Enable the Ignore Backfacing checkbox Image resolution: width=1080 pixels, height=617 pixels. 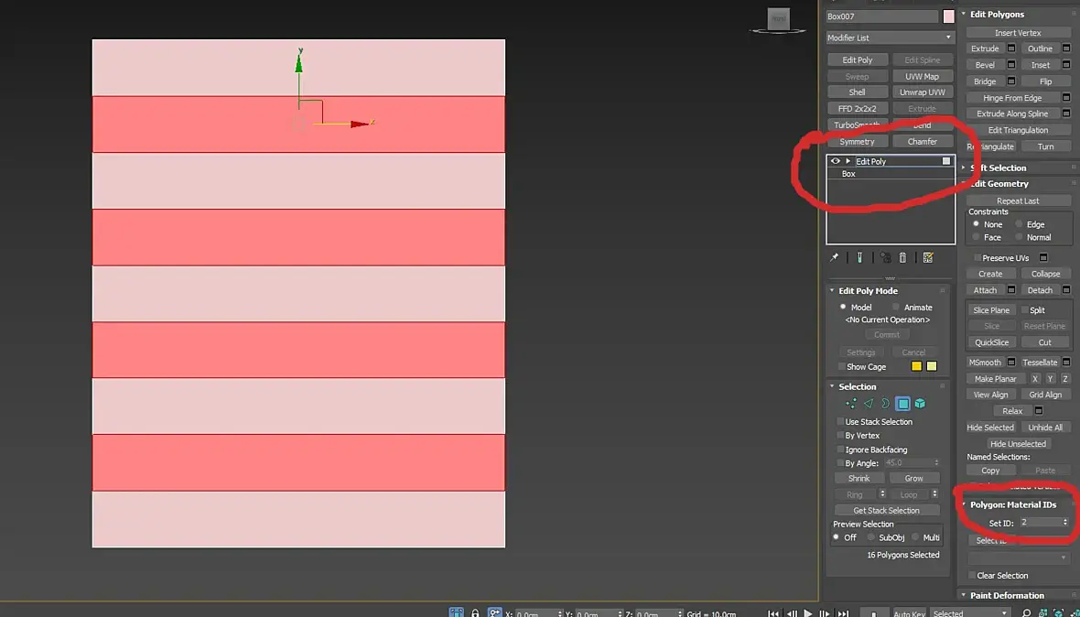[840, 449]
